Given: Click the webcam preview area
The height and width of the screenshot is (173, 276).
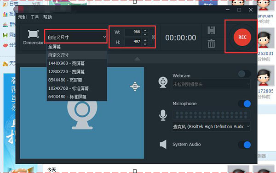Looking at the screenshot, I should click(x=82, y=113).
